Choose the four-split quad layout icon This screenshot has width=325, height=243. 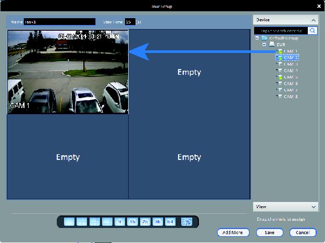pyautogui.click(x=82, y=222)
